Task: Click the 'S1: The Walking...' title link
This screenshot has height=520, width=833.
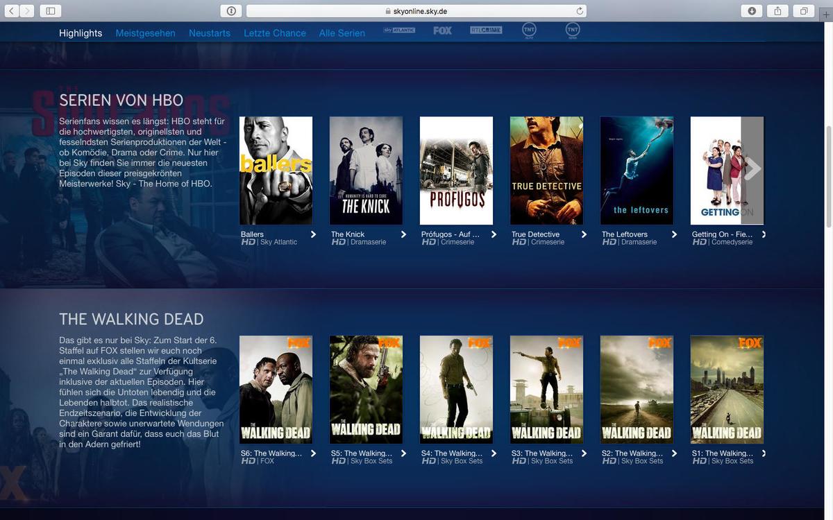Action: pos(723,453)
